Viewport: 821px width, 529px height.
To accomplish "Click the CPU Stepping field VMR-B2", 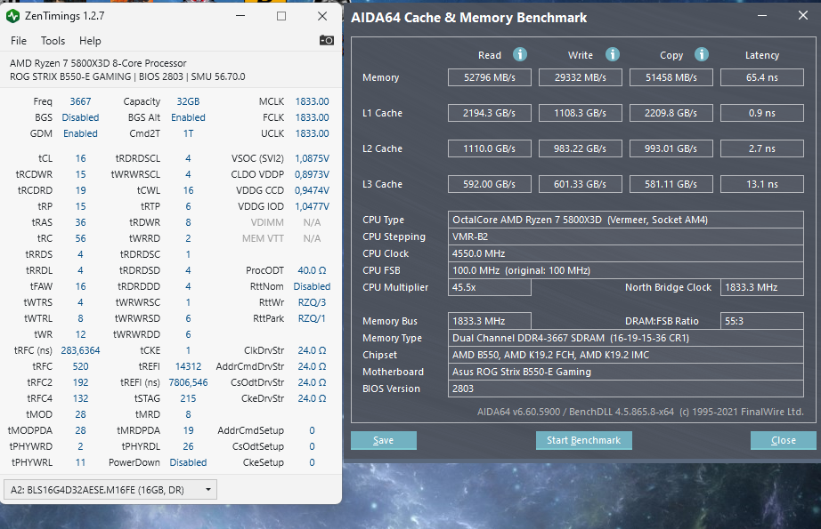I will [x=626, y=236].
